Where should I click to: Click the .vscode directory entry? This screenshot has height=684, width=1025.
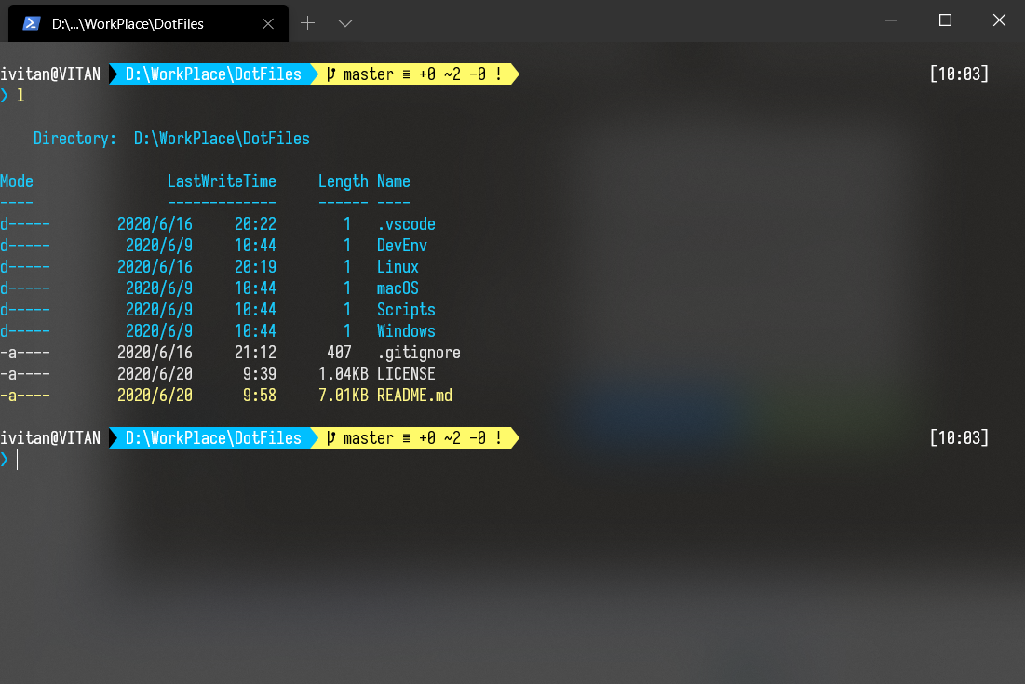point(406,224)
